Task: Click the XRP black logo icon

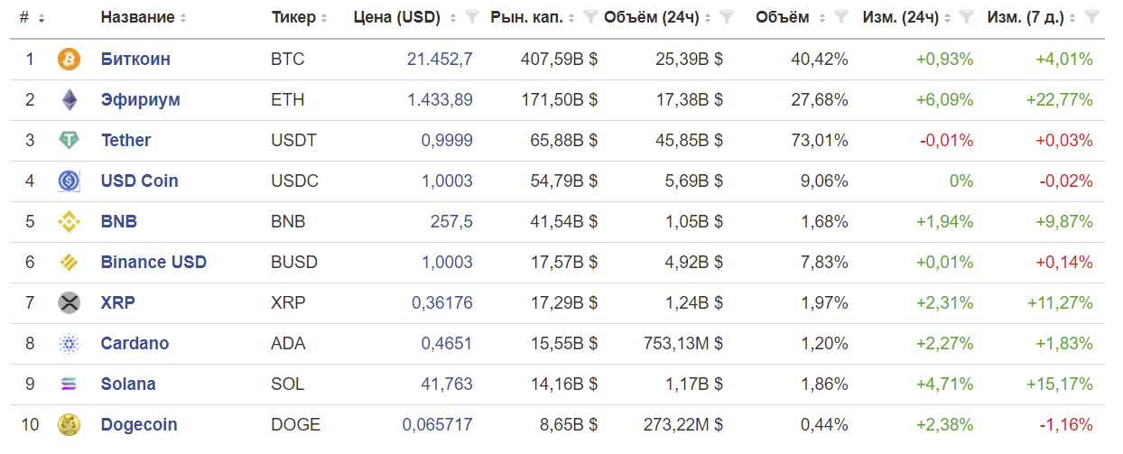Action: coord(70,302)
